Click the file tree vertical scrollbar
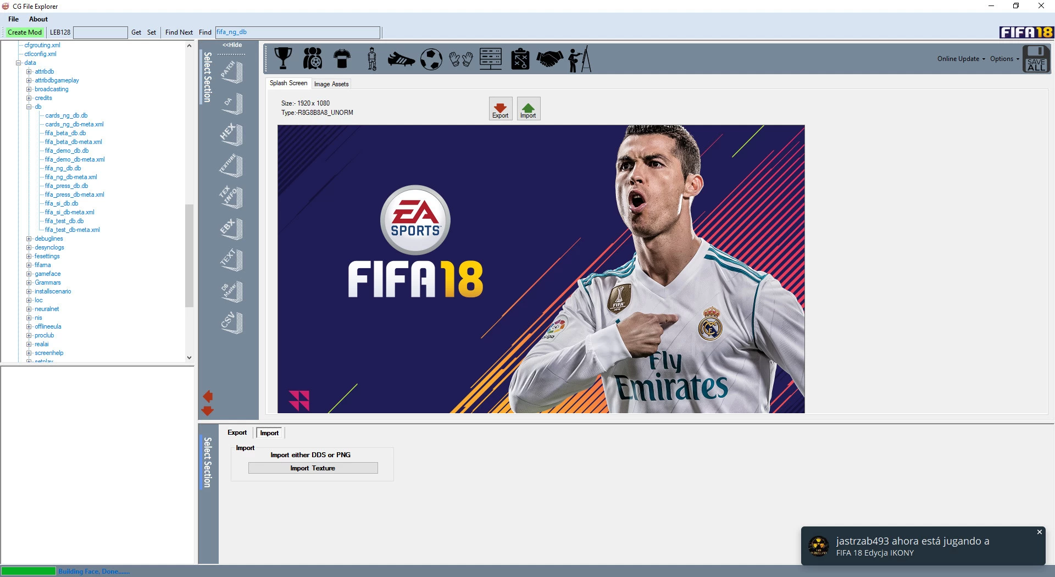The image size is (1055, 577). (x=190, y=256)
